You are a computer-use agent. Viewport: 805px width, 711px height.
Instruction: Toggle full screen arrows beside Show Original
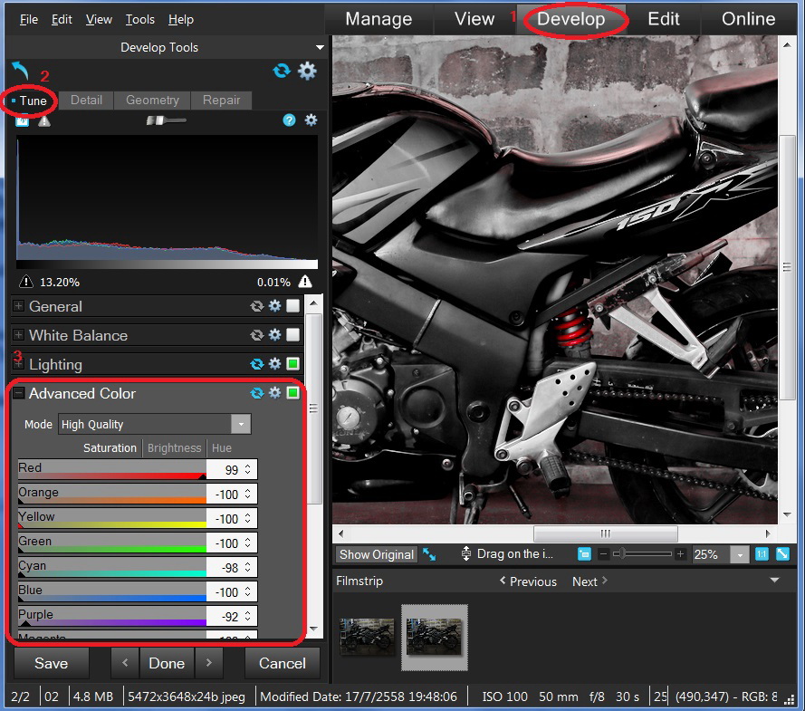(x=430, y=554)
